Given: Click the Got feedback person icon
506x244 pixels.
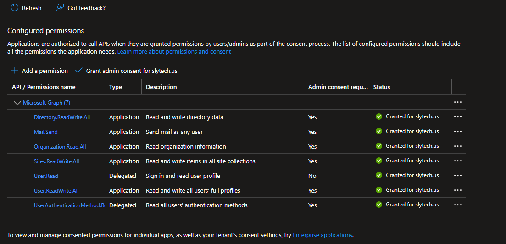Looking at the screenshot, I should tap(60, 8).
